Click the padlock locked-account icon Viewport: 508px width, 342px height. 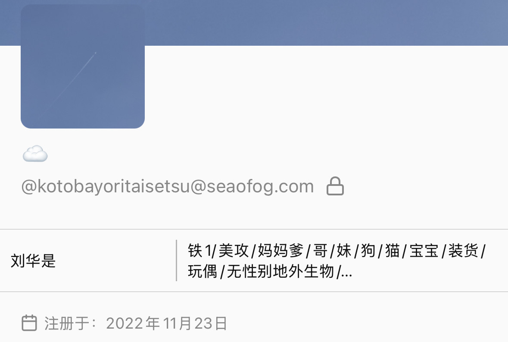pyautogui.click(x=335, y=186)
